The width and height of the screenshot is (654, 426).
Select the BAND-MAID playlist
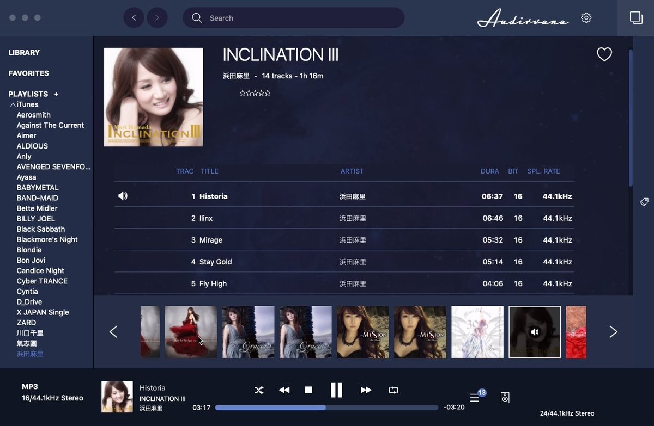pos(37,198)
